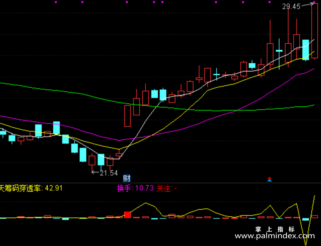321x246 pixels.
Task: Click the 换手: 10.73 turnover readout
Action: tap(135, 188)
